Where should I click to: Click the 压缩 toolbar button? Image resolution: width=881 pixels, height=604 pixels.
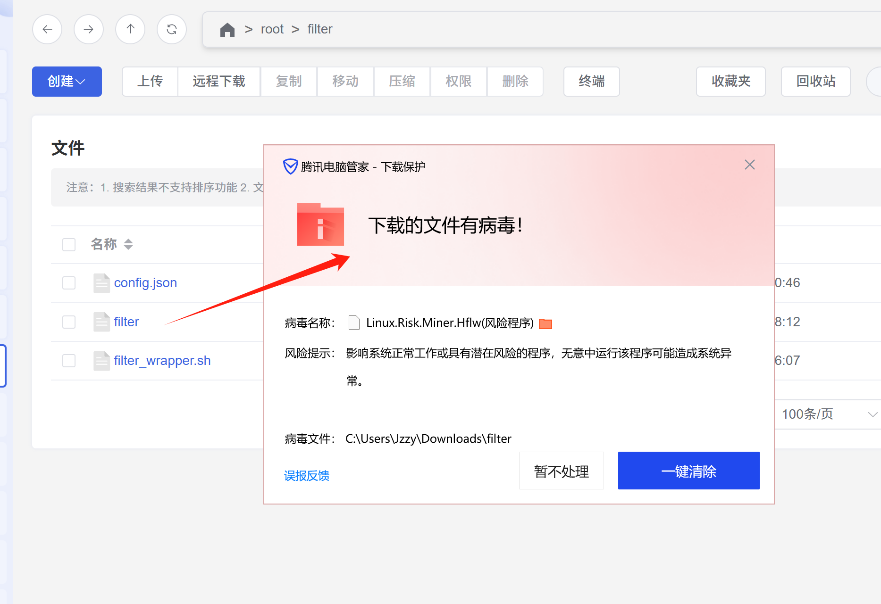402,82
